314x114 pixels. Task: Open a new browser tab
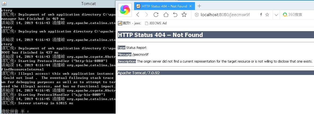coord(199,6)
